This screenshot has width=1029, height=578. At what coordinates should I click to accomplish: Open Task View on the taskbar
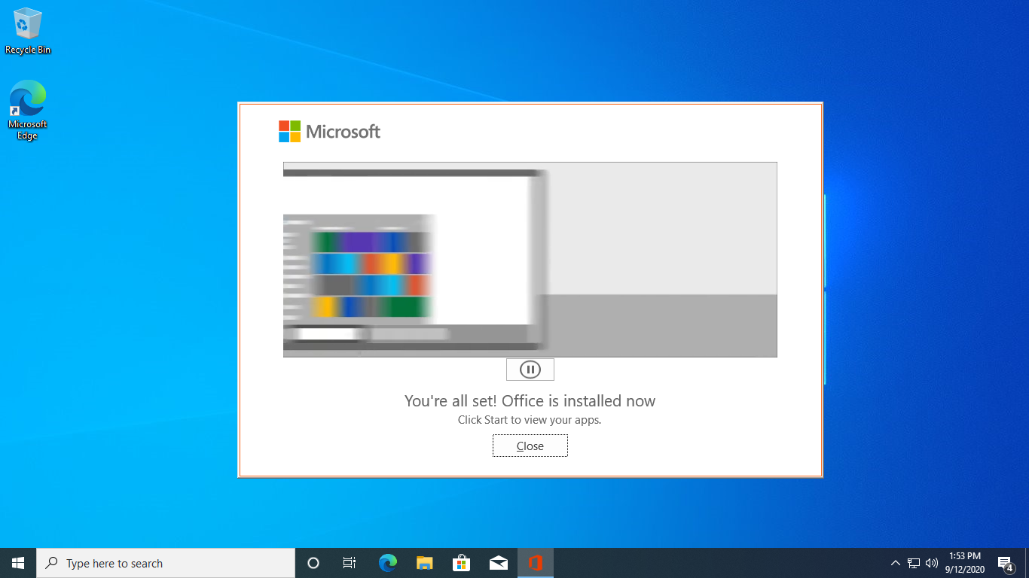[x=350, y=563]
